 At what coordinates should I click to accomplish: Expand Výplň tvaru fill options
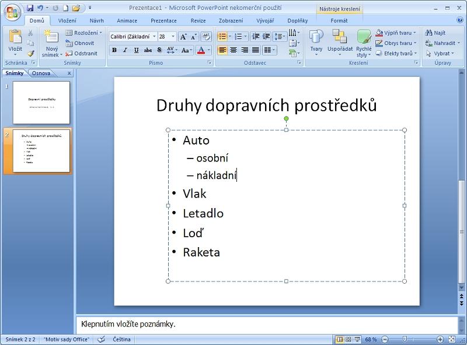[396, 33]
